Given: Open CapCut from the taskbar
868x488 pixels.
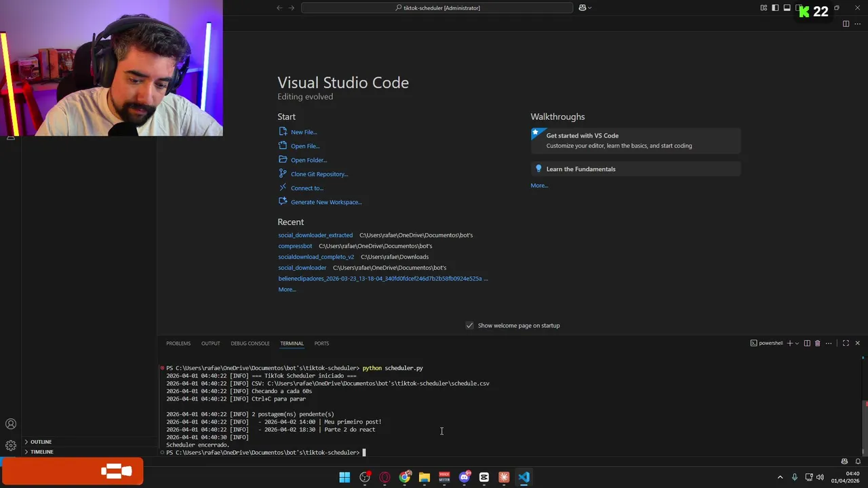Looking at the screenshot, I should 484,477.
